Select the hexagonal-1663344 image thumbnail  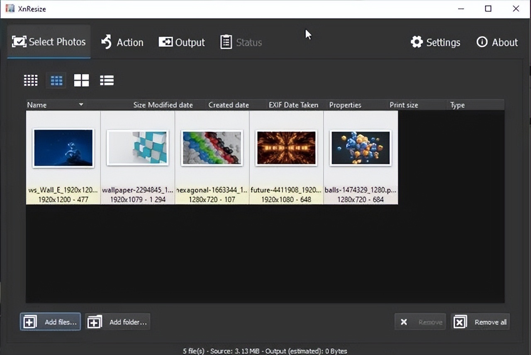212,148
